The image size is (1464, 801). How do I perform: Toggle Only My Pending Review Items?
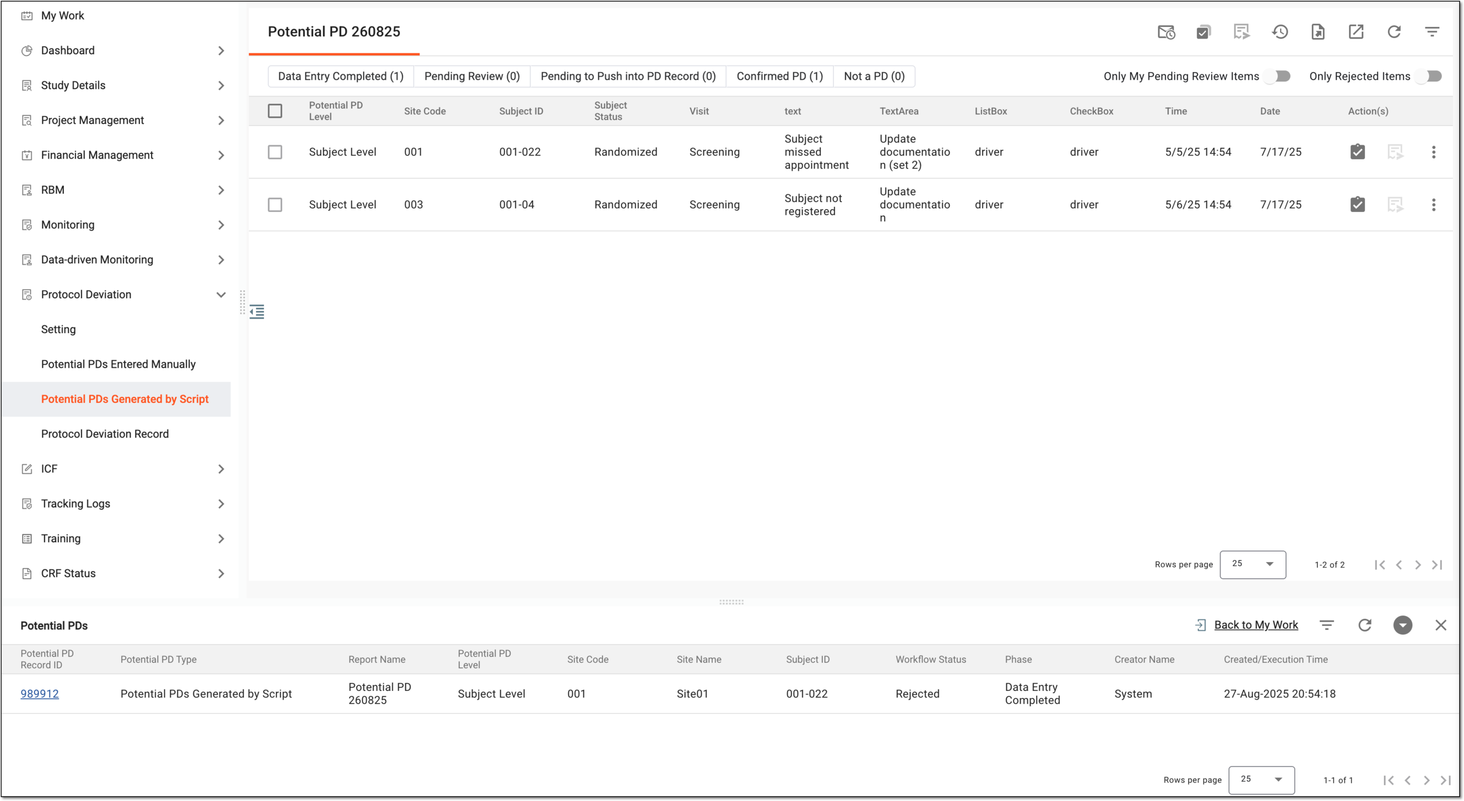[1278, 77]
